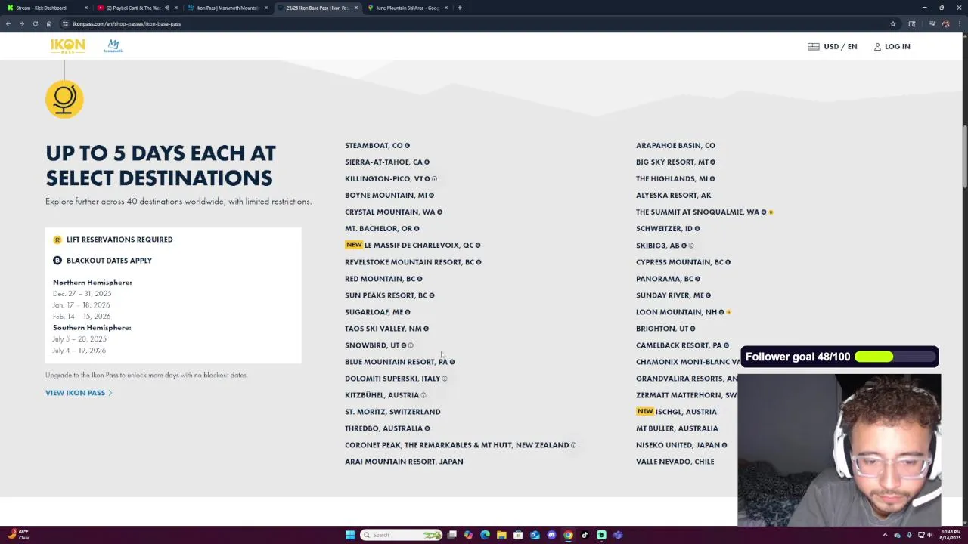Viewport: 968px width, 544px height.
Task: Bookmark this page with star icon
Action: 893,23
